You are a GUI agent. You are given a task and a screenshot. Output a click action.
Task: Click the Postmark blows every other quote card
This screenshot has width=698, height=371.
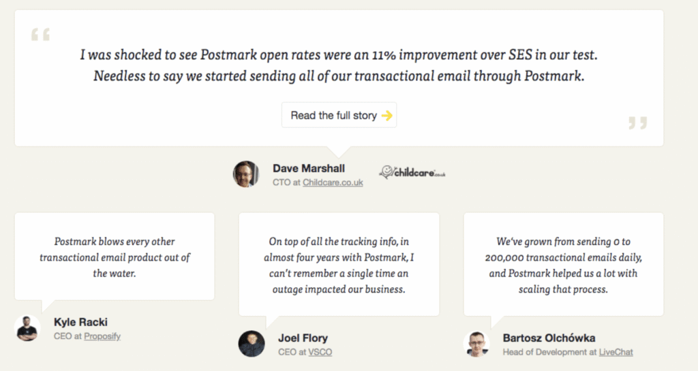point(115,257)
